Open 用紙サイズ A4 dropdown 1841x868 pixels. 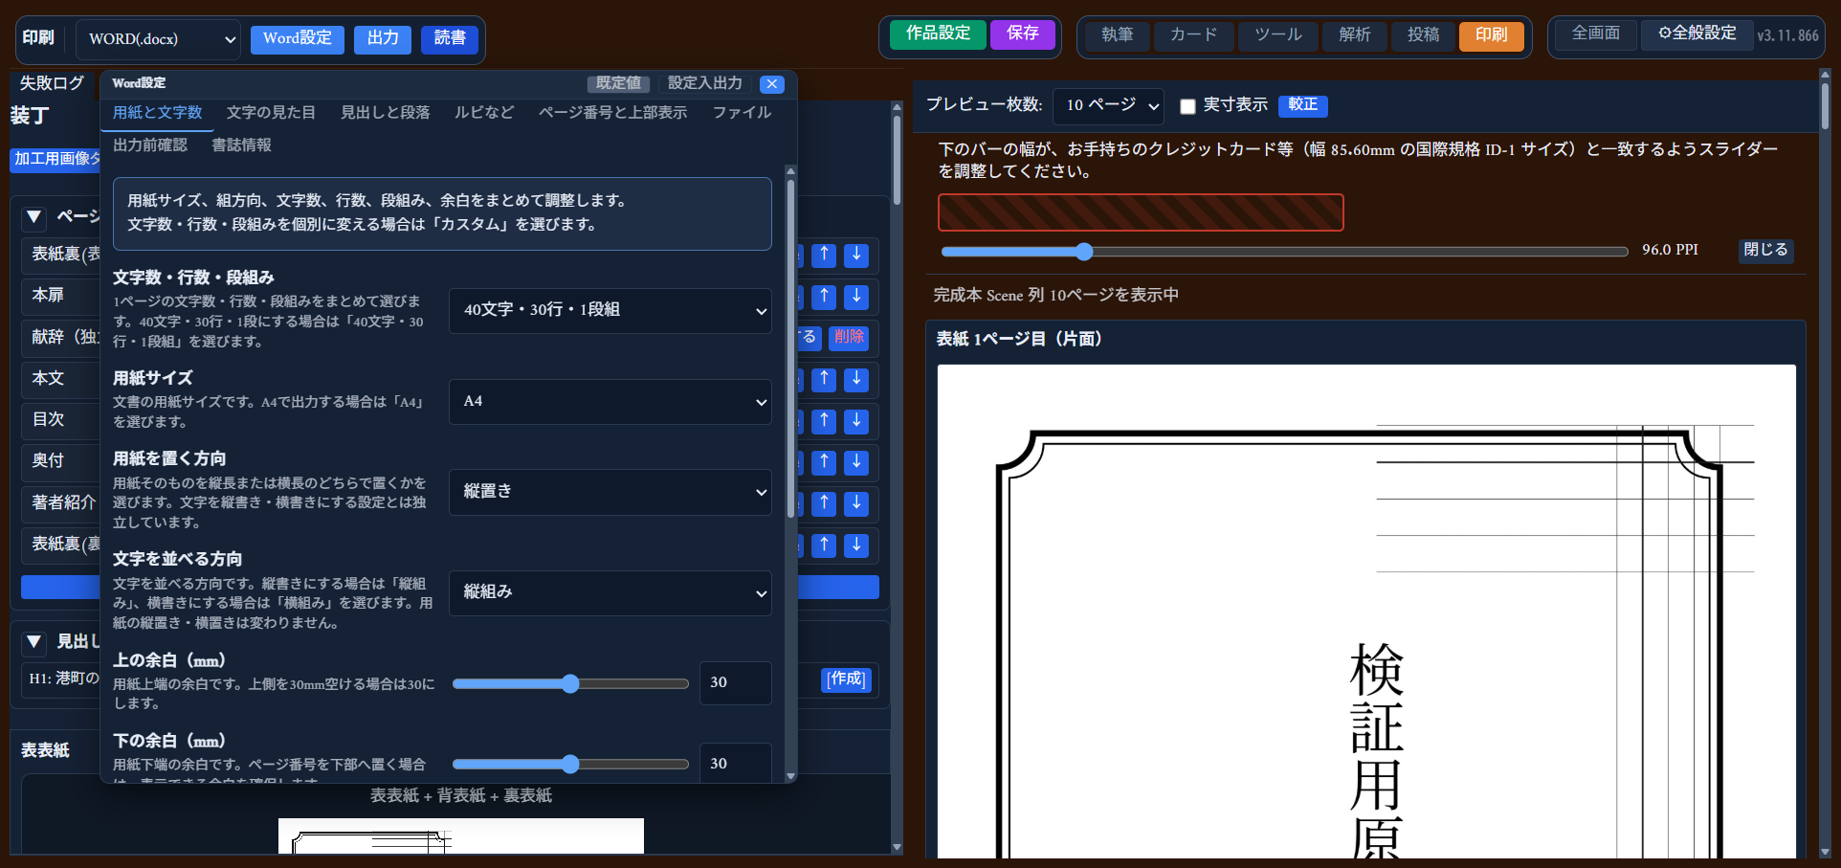[x=610, y=401]
